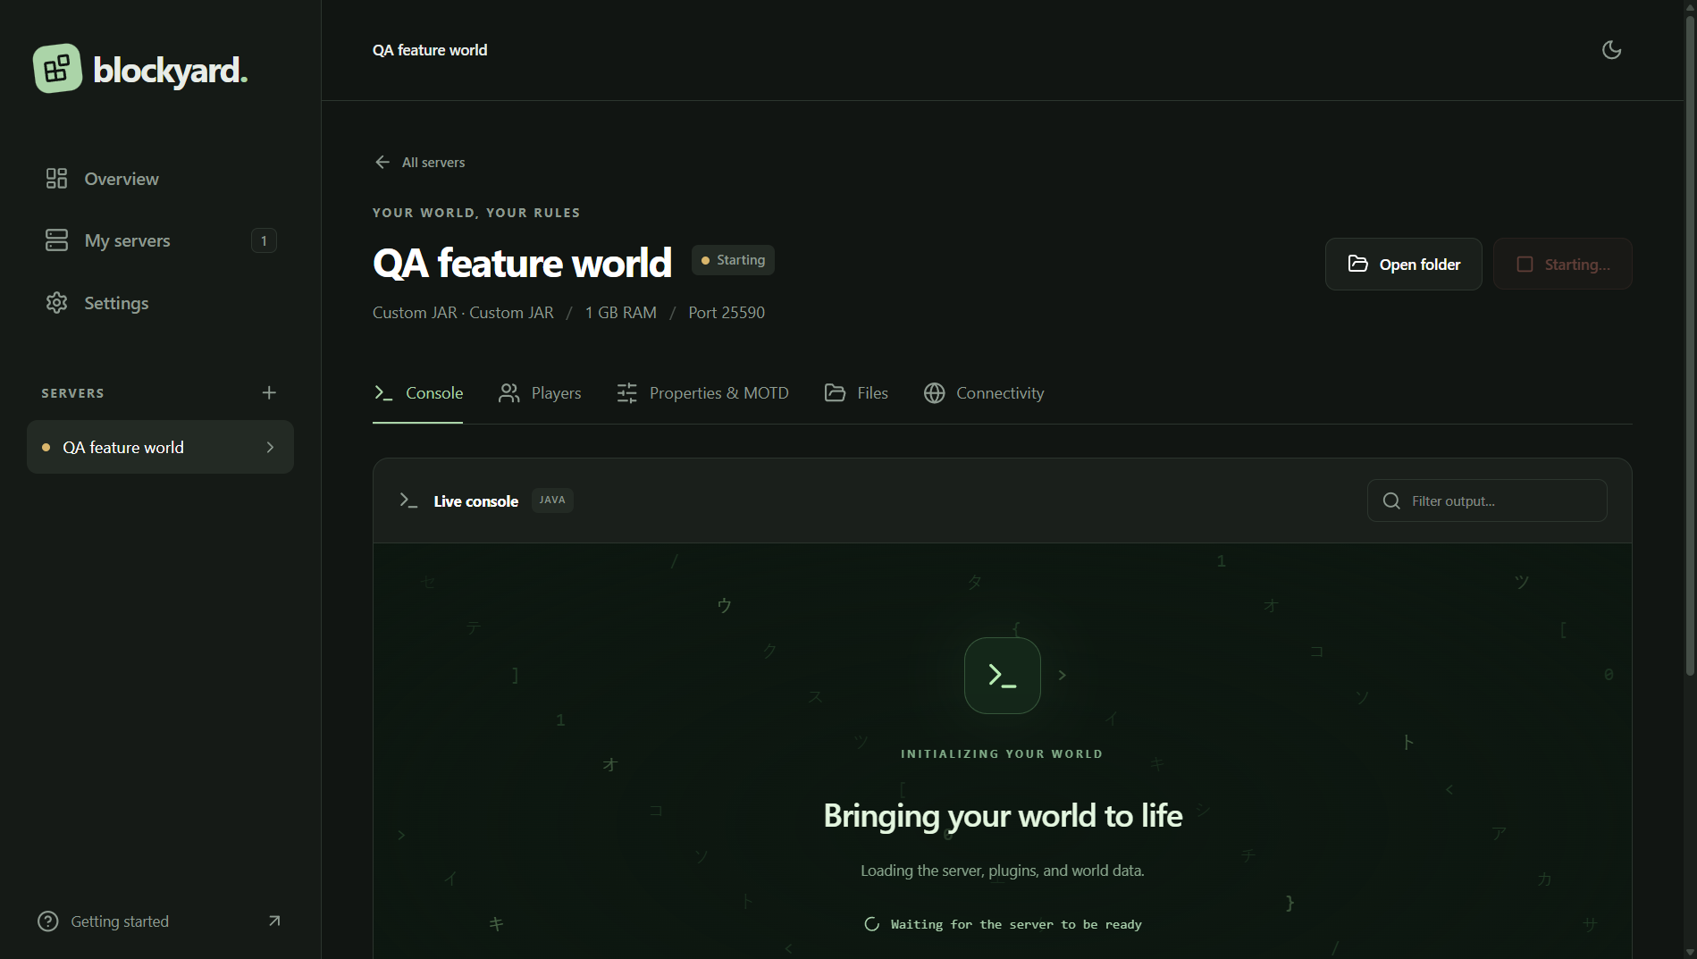Click the Port 25590 text
This screenshot has height=959, width=1697.
[726, 313]
